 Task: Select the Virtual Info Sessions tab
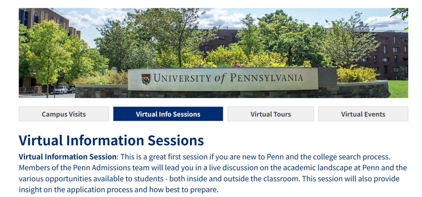point(168,114)
